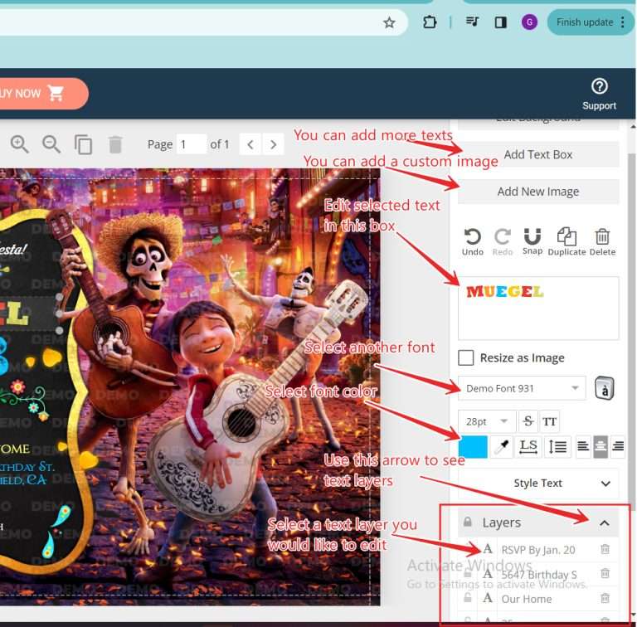Open the Google profile avatar G
This screenshot has height=627, width=637.
[529, 22]
